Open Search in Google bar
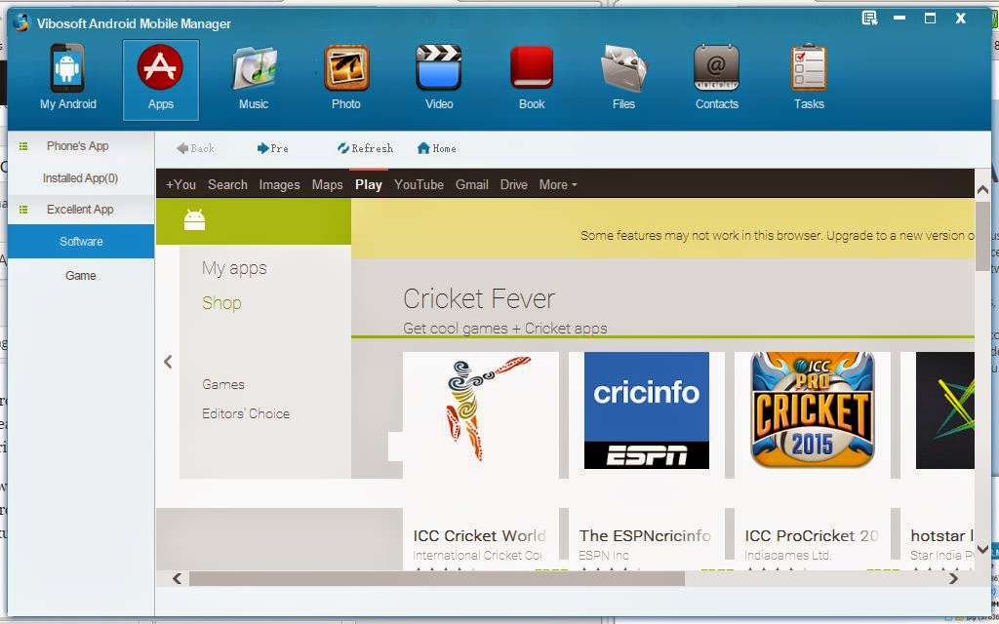The width and height of the screenshot is (999, 624). [227, 184]
